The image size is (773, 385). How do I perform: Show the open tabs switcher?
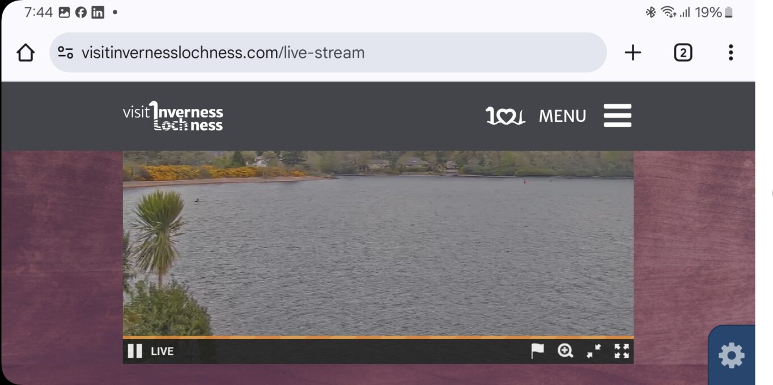(683, 53)
